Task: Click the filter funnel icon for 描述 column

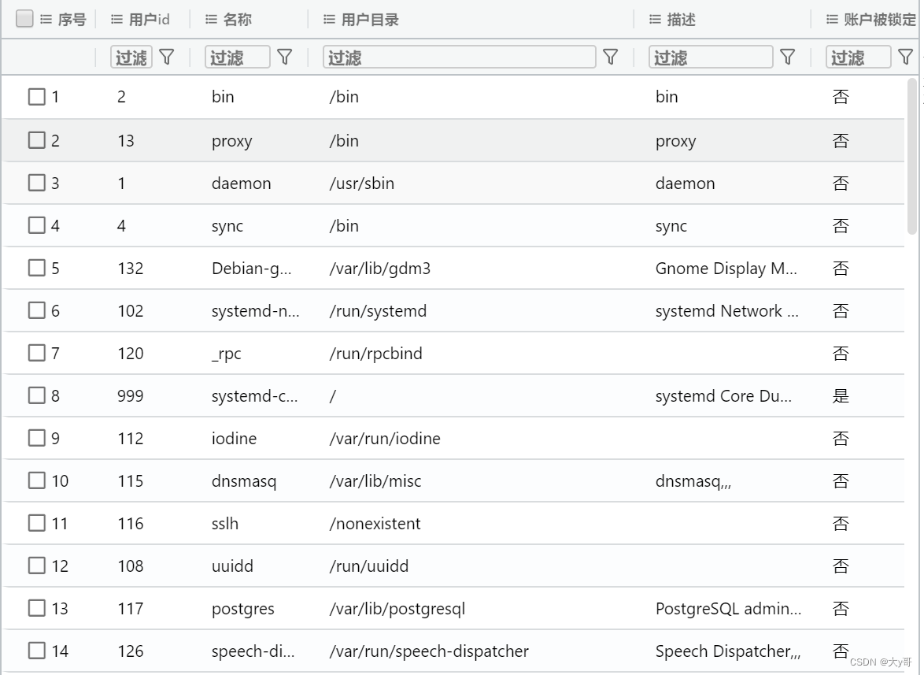Action: tap(787, 57)
